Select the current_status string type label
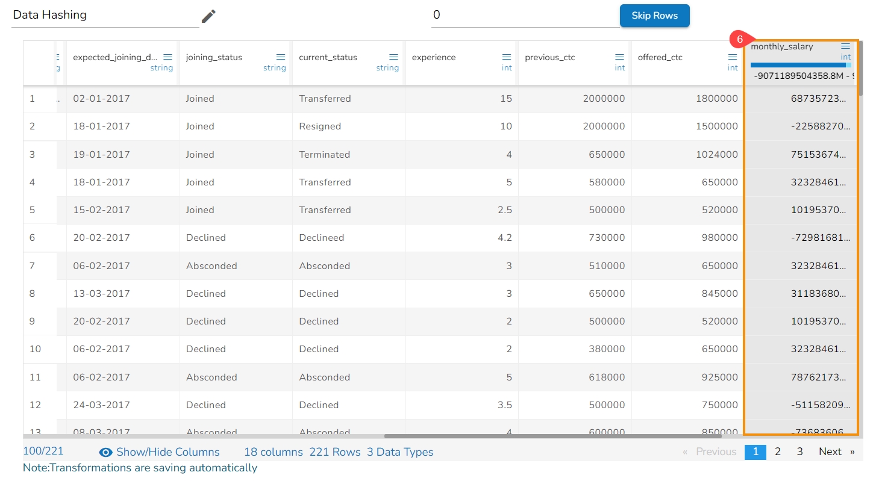876x481 pixels. pos(387,68)
